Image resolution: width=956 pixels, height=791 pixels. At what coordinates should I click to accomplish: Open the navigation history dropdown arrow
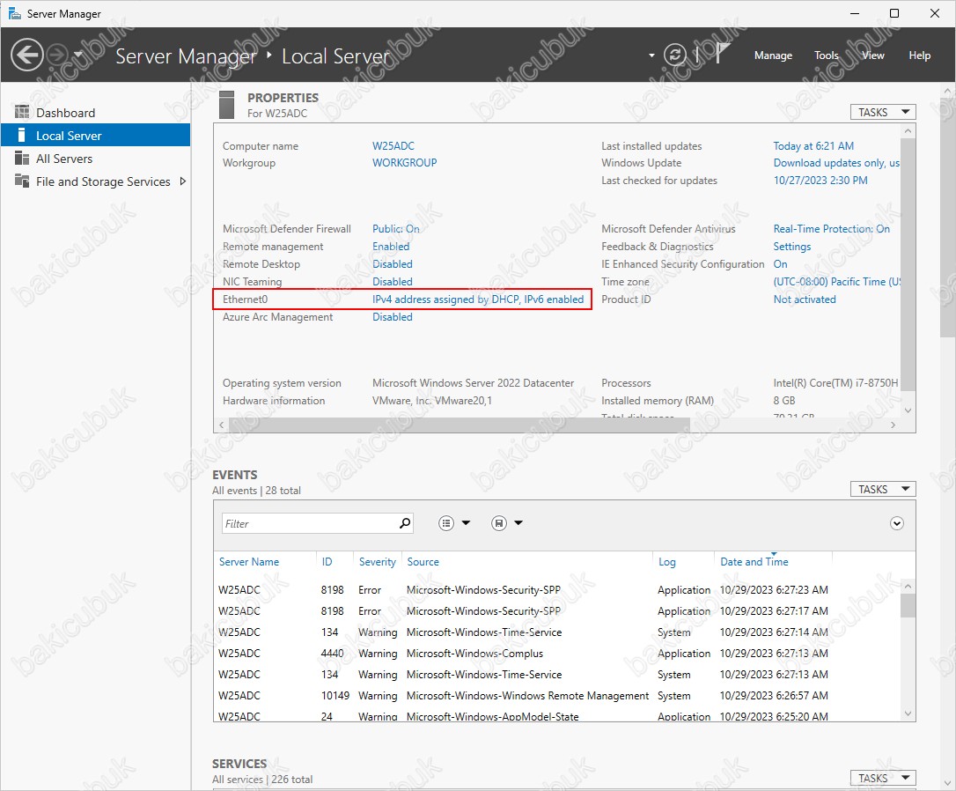pos(78,55)
